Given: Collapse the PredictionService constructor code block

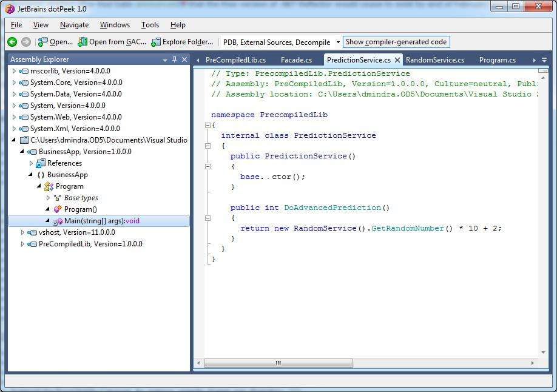Looking at the screenshot, I should pyautogui.click(x=208, y=166).
